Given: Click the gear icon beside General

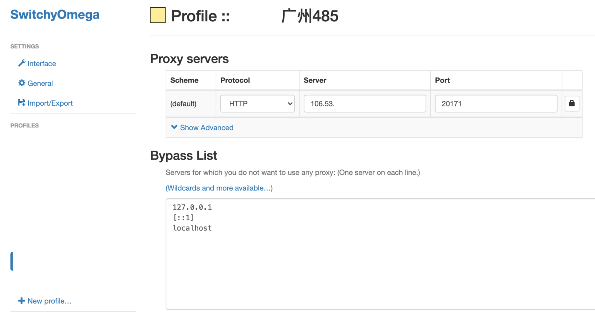Looking at the screenshot, I should click(x=22, y=83).
